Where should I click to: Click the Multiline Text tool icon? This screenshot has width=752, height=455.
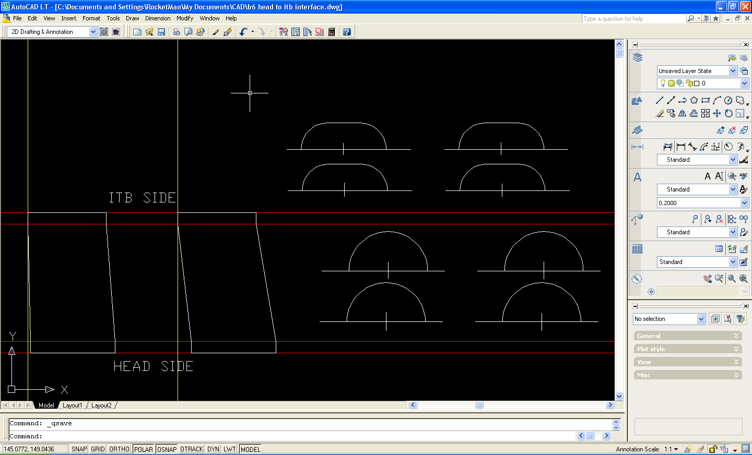708,176
